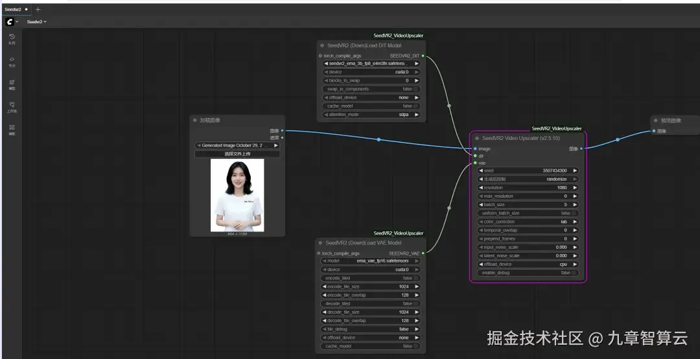700x359 pixels.
Task: Collapse the 加载图像 node via title dot
Action: point(194,120)
